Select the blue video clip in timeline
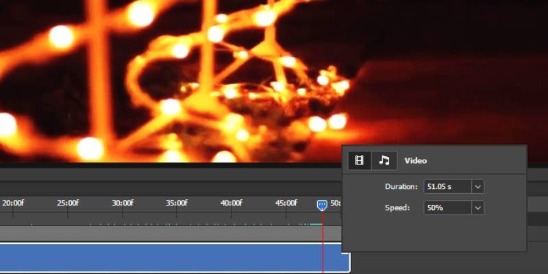The image size is (548, 274). tap(175, 258)
